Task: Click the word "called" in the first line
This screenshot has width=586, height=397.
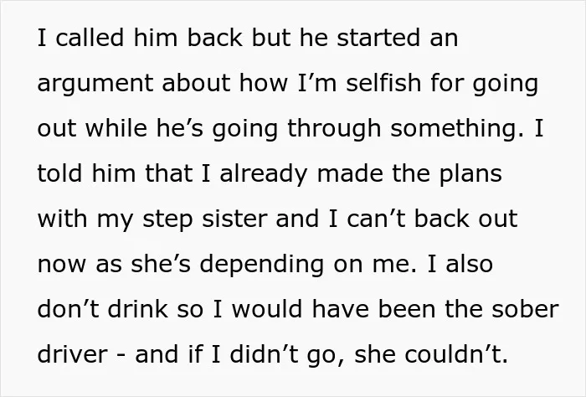Action: [90, 38]
